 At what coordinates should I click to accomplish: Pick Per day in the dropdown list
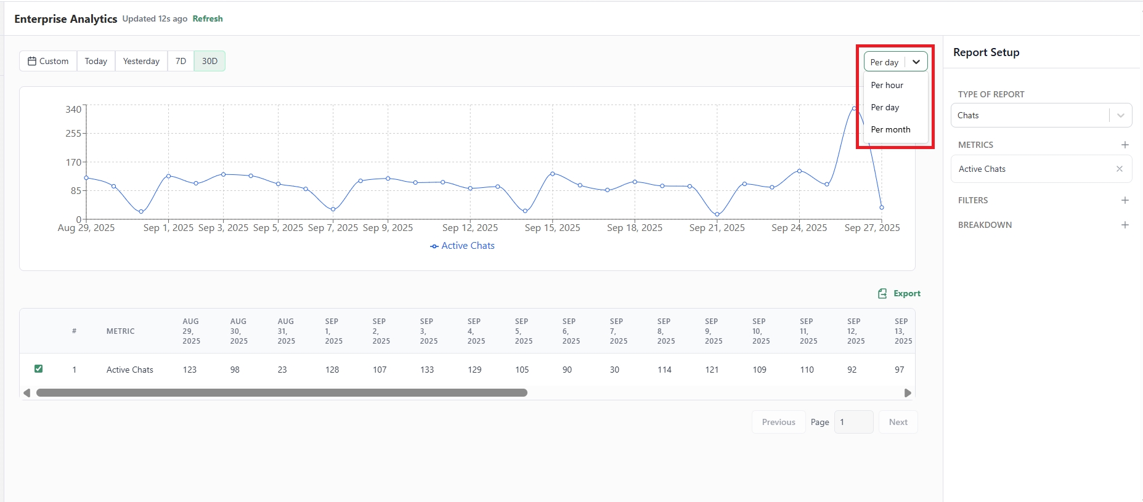pos(885,107)
